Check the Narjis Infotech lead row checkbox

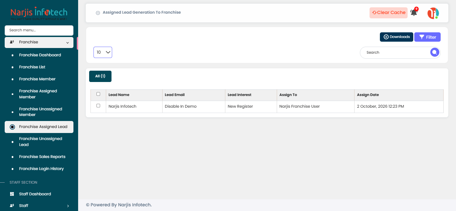pos(98,106)
